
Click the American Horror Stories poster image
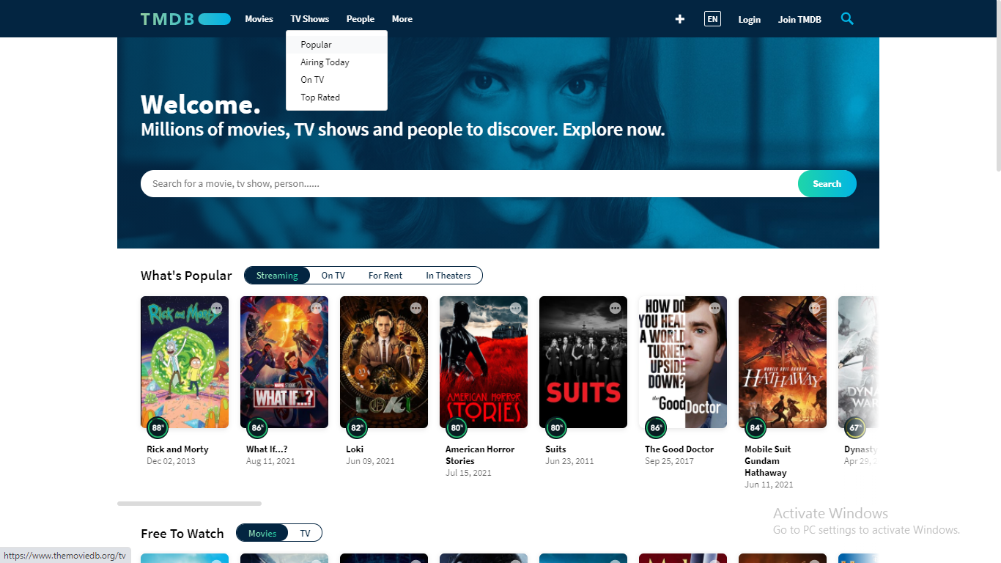tap(484, 362)
